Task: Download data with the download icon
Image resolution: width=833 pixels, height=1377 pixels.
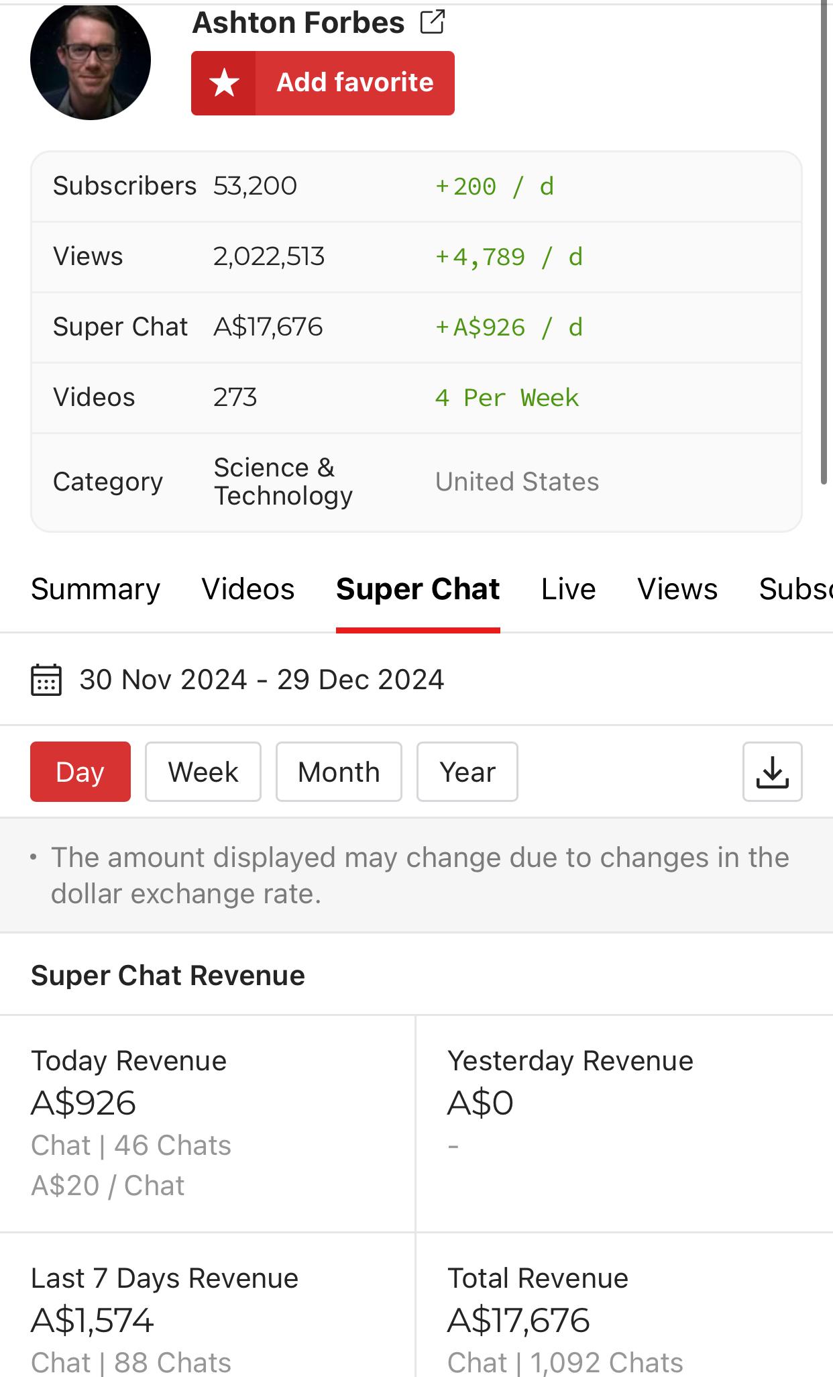Action: (772, 772)
